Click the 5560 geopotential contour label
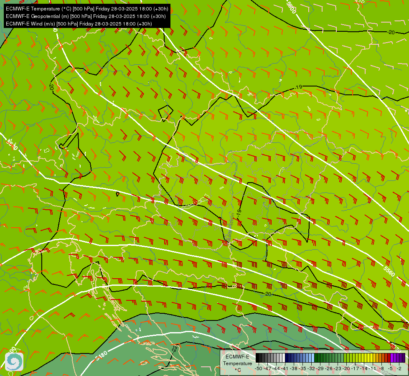This screenshot has height=376, width=409. (389, 271)
